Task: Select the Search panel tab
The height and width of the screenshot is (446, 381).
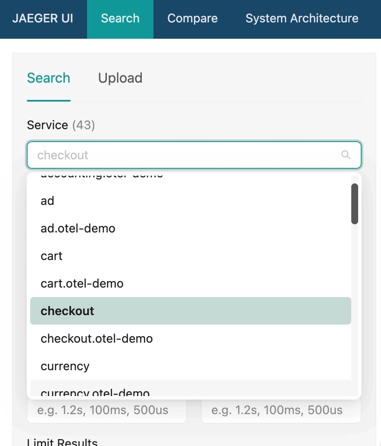Action: click(x=49, y=78)
